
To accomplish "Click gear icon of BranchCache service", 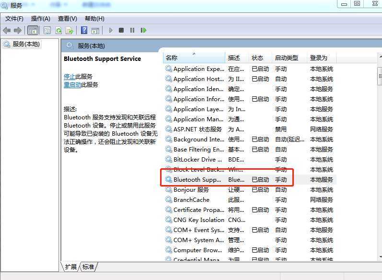I will pyautogui.click(x=169, y=199).
